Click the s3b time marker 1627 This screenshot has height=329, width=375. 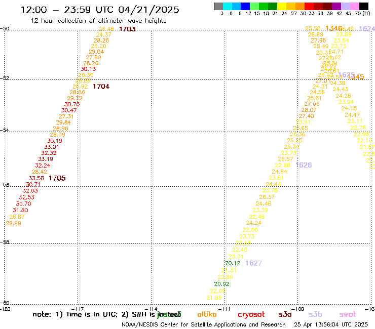click(254, 263)
